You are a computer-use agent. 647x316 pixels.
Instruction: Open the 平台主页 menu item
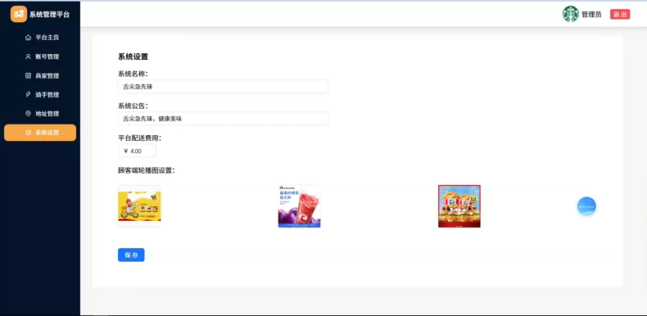pyautogui.click(x=40, y=38)
